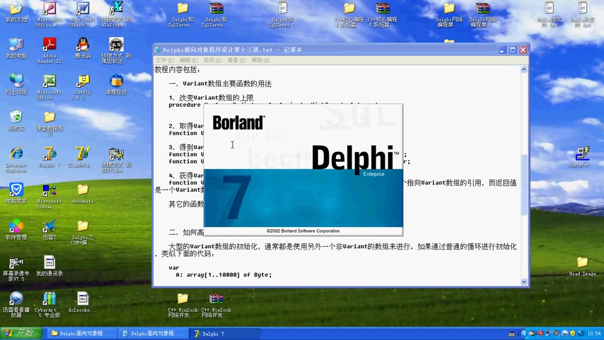The width and height of the screenshot is (604, 340).
Task: Click the Notepad scrollbar down arrow
Action: (x=523, y=281)
